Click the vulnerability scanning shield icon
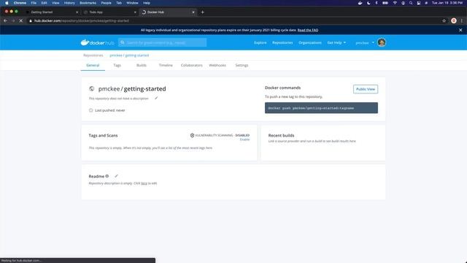This screenshot has width=467, height=263. tap(192, 135)
